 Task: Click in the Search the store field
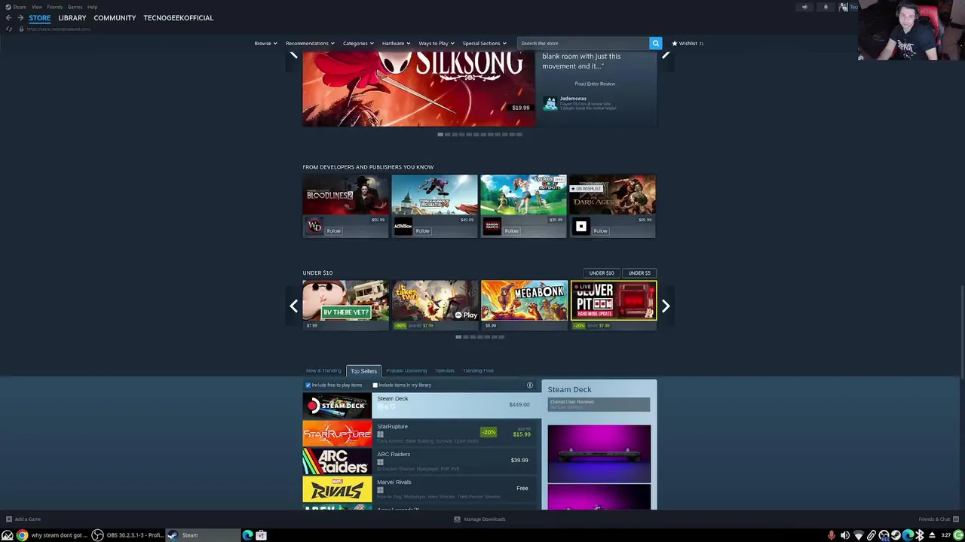click(x=584, y=43)
